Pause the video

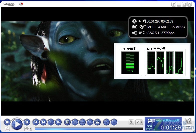(x=27, y=122)
